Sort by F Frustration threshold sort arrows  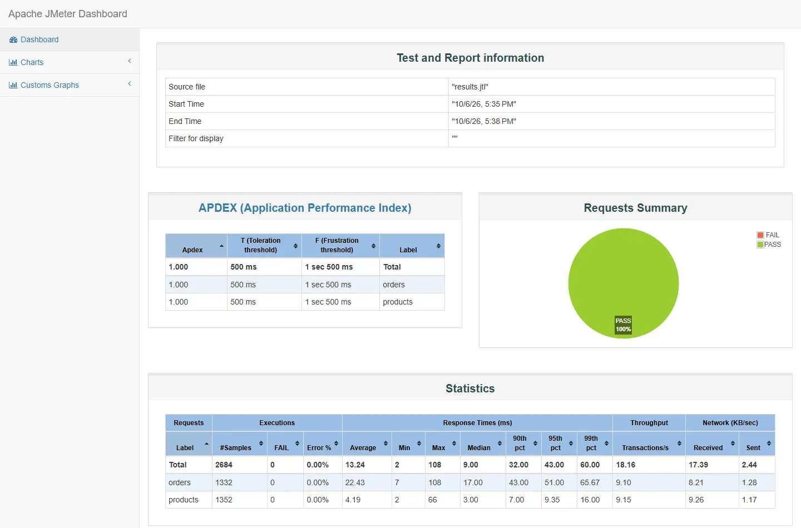(373, 246)
